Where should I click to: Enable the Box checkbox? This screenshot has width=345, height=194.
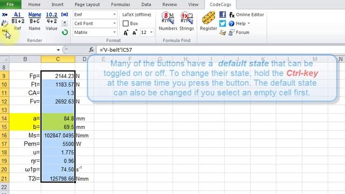[x=126, y=23]
